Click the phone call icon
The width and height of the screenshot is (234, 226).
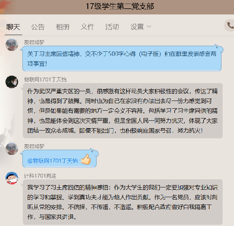(x=230, y=25)
